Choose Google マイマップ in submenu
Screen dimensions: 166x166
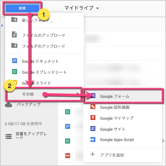point(117,118)
